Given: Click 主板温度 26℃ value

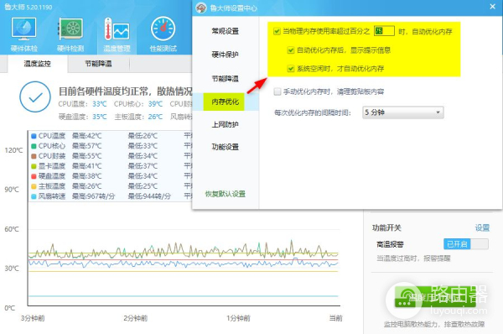Looking at the screenshot, I should (155, 117).
